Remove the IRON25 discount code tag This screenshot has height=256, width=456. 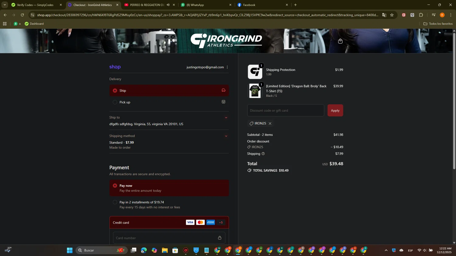click(270, 123)
